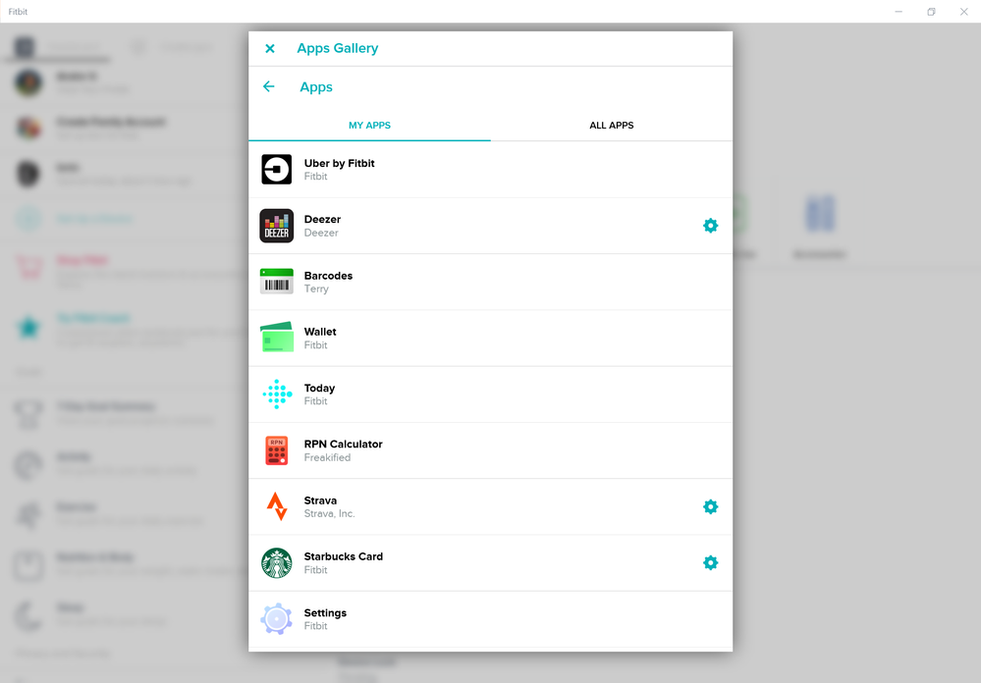Click the Strava, Inc. developer name
Viewport: 981px width, 683px height.
click(329, 513)
